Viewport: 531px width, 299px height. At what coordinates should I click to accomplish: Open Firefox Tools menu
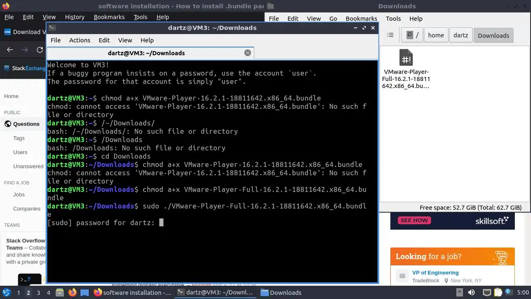click(140, 17)
